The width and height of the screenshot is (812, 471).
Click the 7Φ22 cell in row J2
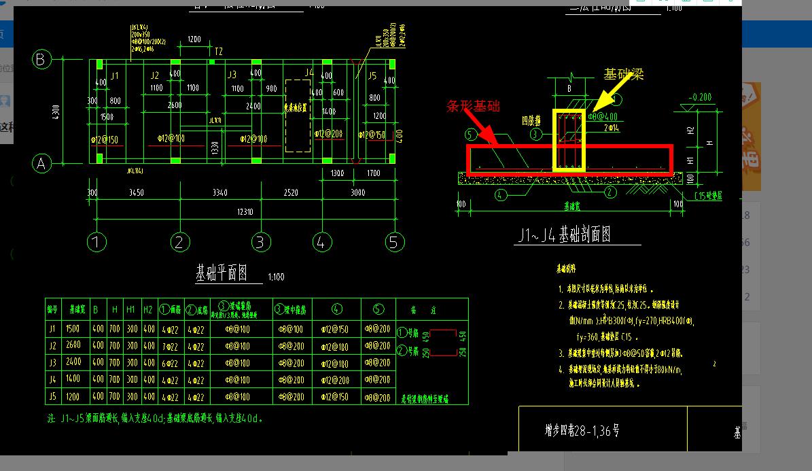pos(170,346)
